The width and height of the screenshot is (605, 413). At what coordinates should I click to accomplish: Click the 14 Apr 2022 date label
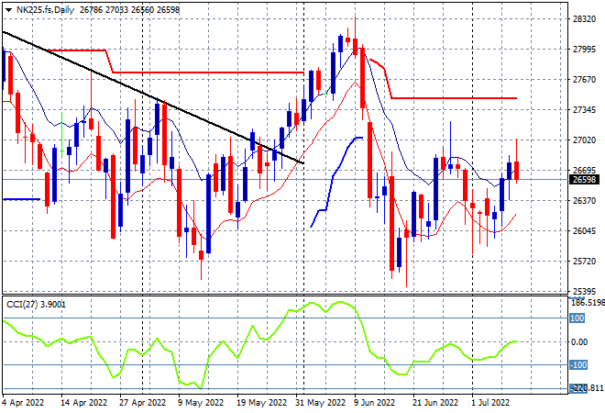tap(83, 403)
